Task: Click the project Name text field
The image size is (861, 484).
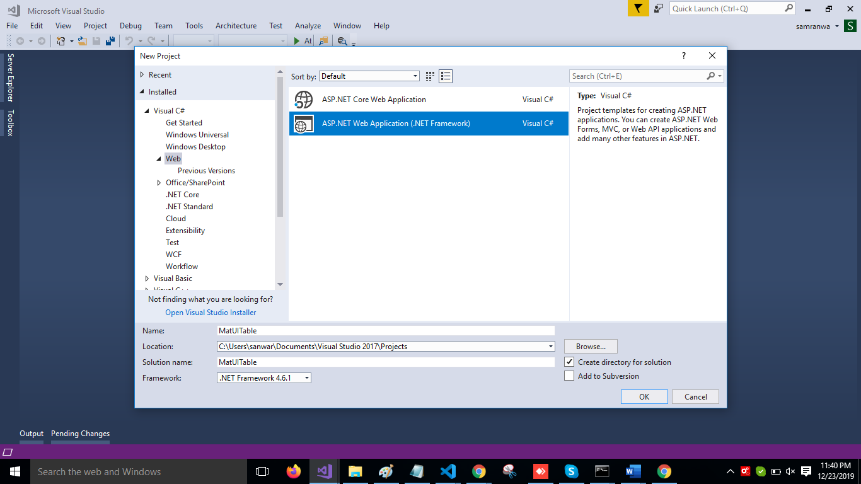Action: tap(385, 330)
